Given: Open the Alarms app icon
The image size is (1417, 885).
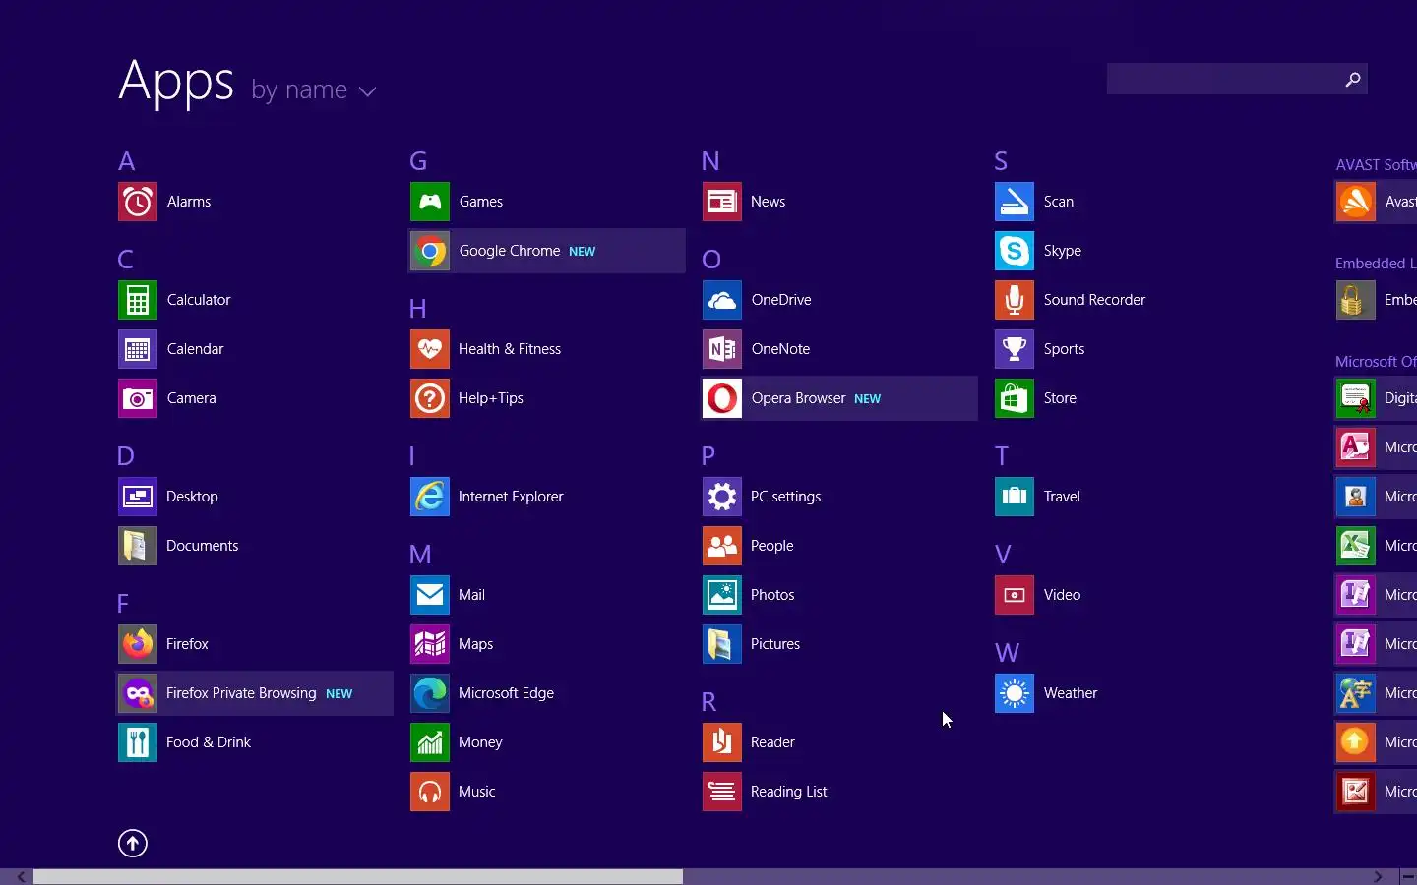Looking at the screenshot, I should (x=138, y=202).
